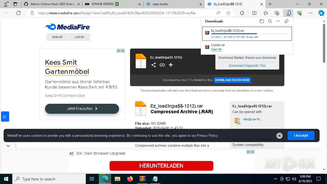The height and width of the screenshot is (184, 327).
Task: Open Collections icon in toolbar
Action: (277, 13)
